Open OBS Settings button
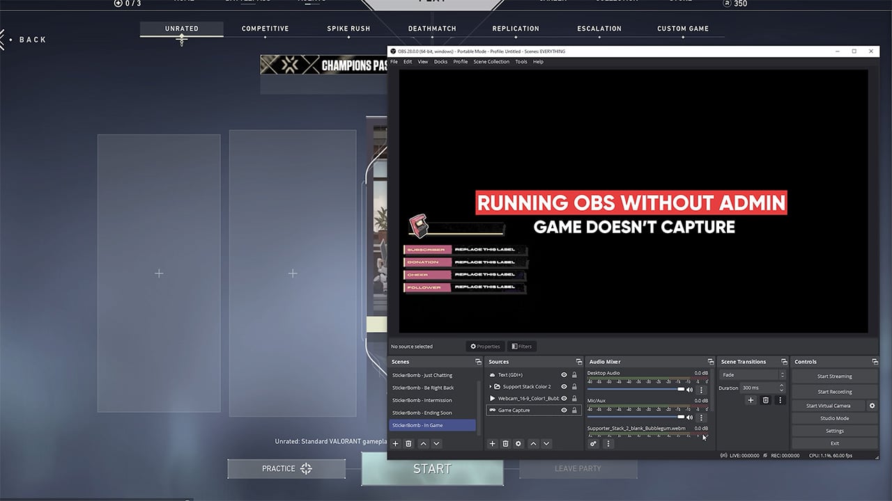The width and height of the screenshot is (892, 501). 834,431
